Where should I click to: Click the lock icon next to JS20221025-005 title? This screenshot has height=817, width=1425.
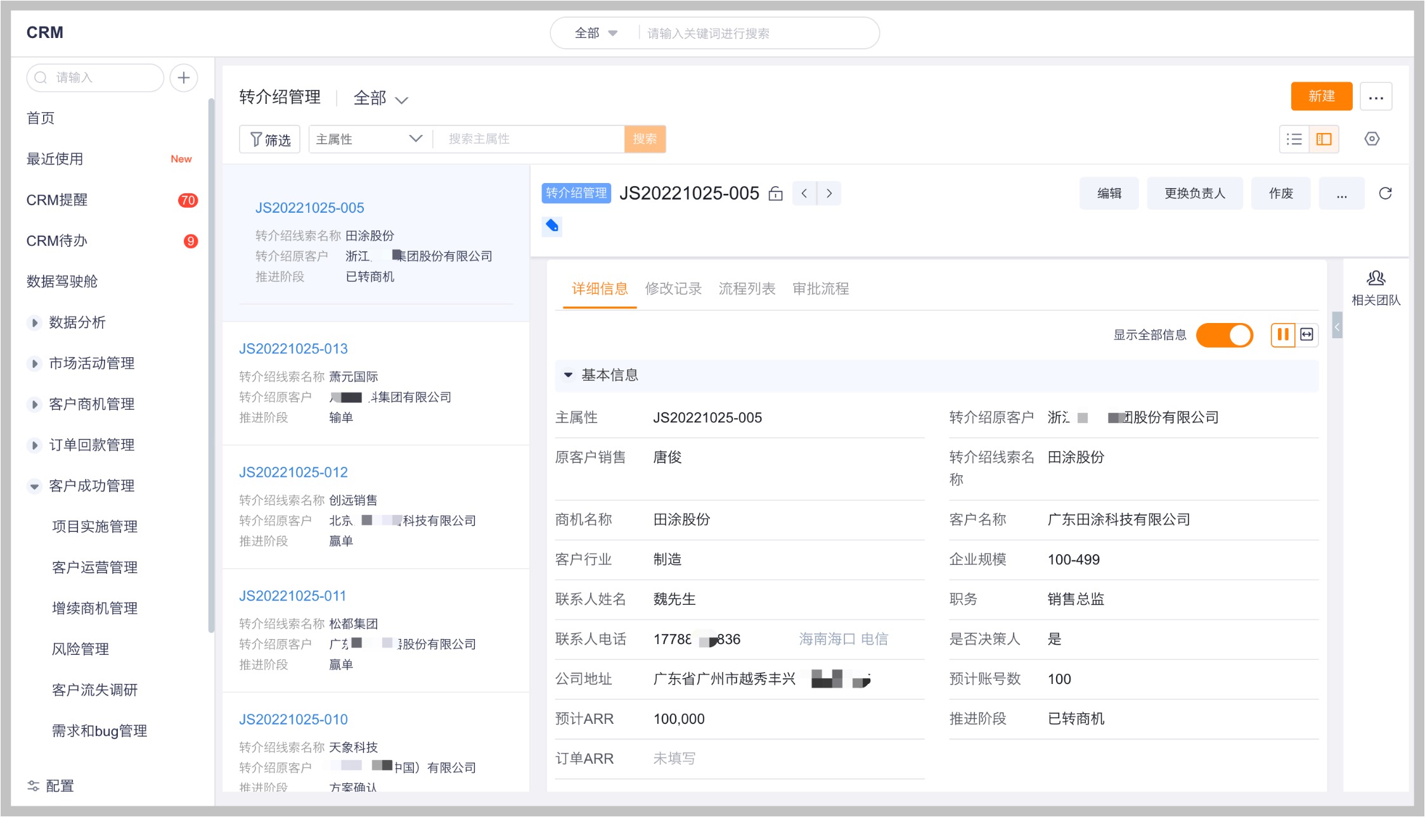click(775, 194)
